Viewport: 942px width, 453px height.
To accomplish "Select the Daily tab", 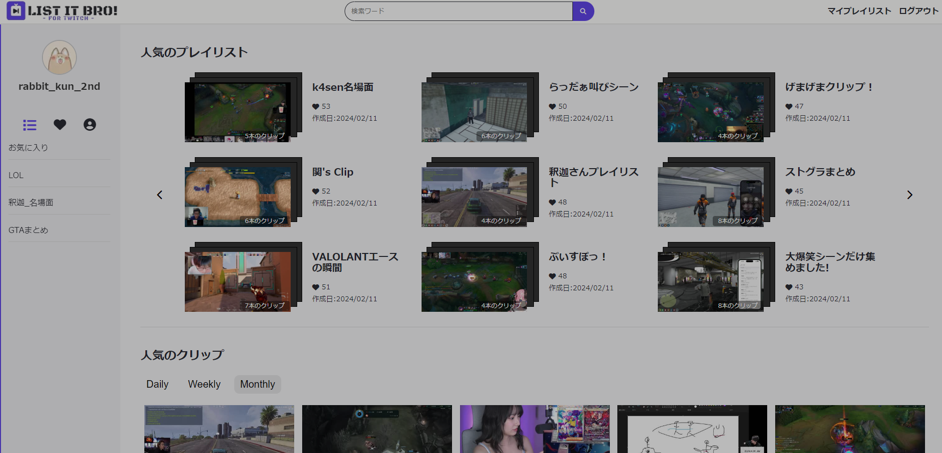I will pyautogui.click(x=157, y=384).
